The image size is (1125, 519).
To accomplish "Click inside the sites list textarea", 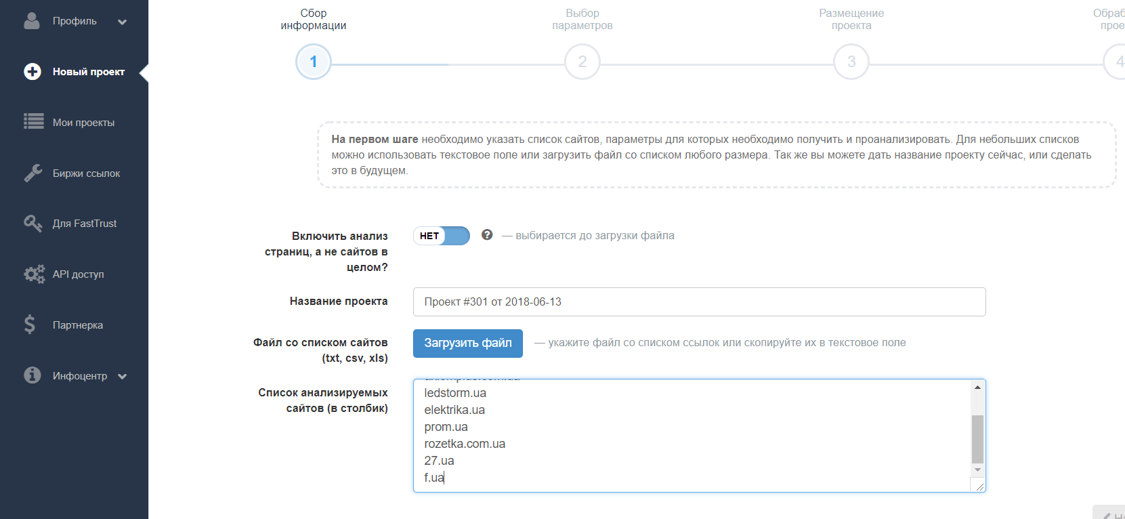I will [x=691, y=435].
